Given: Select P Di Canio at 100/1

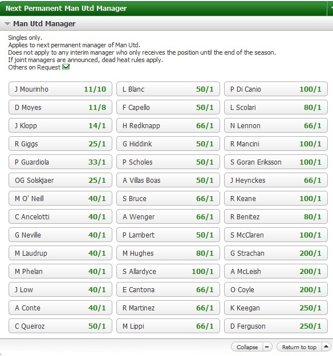Looking at the screenshot, I should (276, 89).
